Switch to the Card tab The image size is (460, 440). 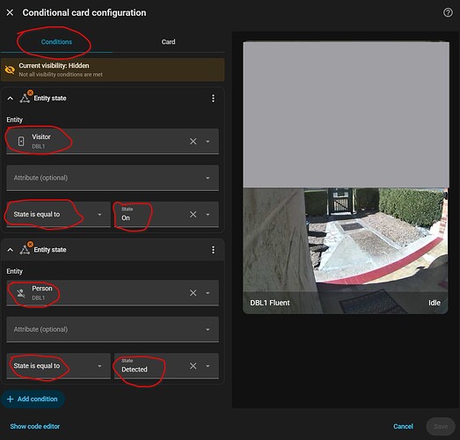point(168,41)
